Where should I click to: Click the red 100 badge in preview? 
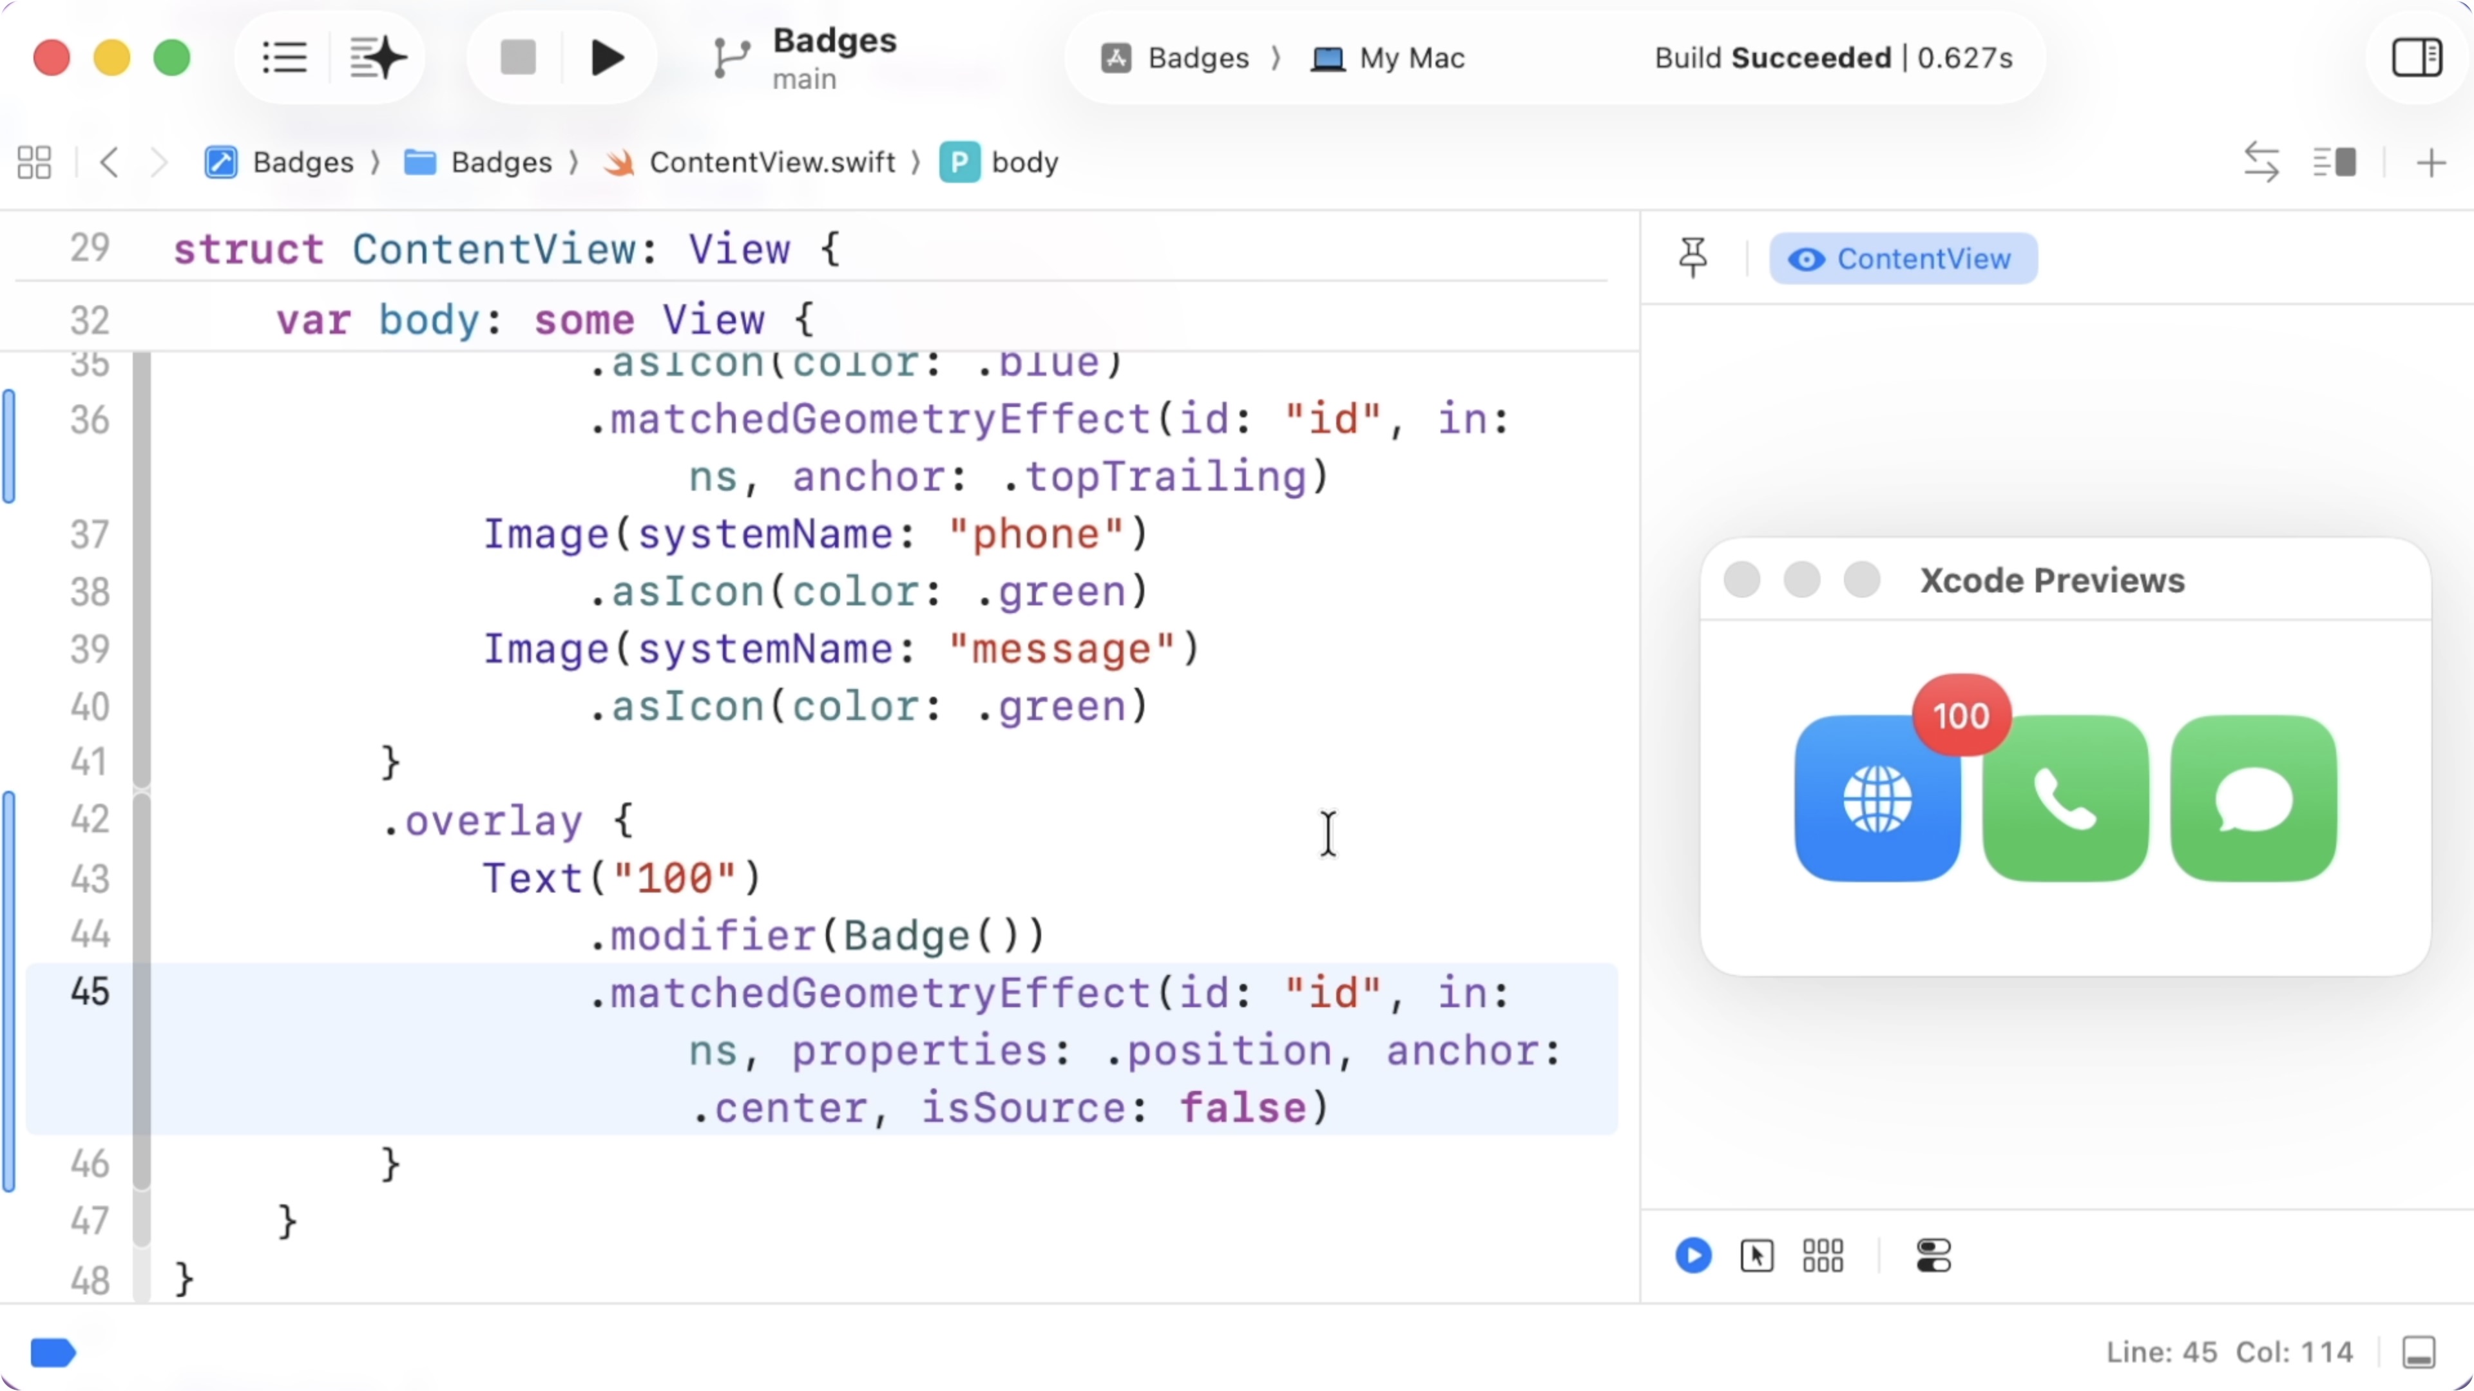pos(1961,716)
